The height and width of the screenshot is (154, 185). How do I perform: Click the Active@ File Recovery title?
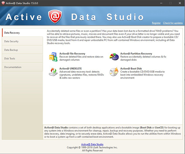72,54
